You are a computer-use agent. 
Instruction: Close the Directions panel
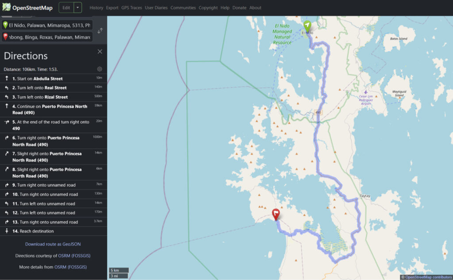pos(100,52)
